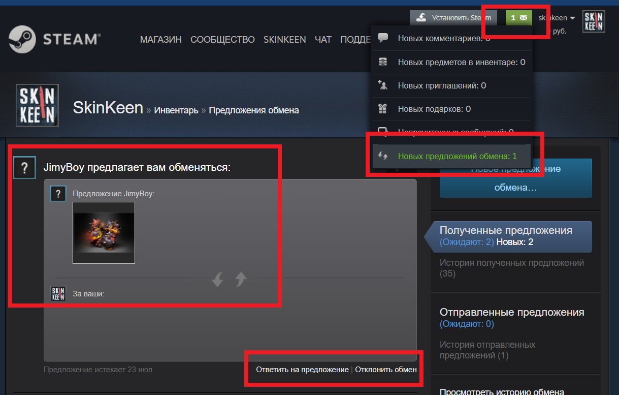619x395 pixels.
Task: Click Просмотреть историю обмена link
Action: [x=502, y=391]
